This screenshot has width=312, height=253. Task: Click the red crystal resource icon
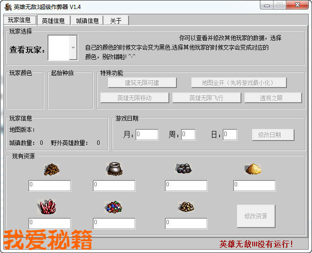pyautogui.click(x=48, y=207)
